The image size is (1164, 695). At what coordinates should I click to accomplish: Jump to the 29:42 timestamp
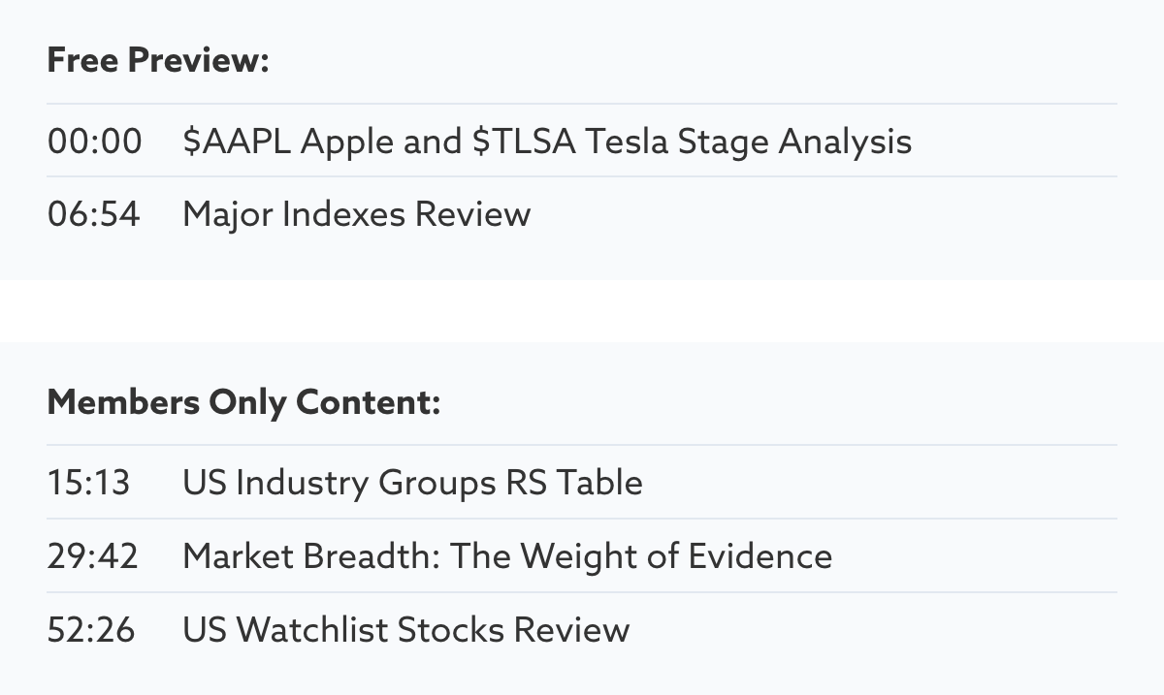(92, 556)
